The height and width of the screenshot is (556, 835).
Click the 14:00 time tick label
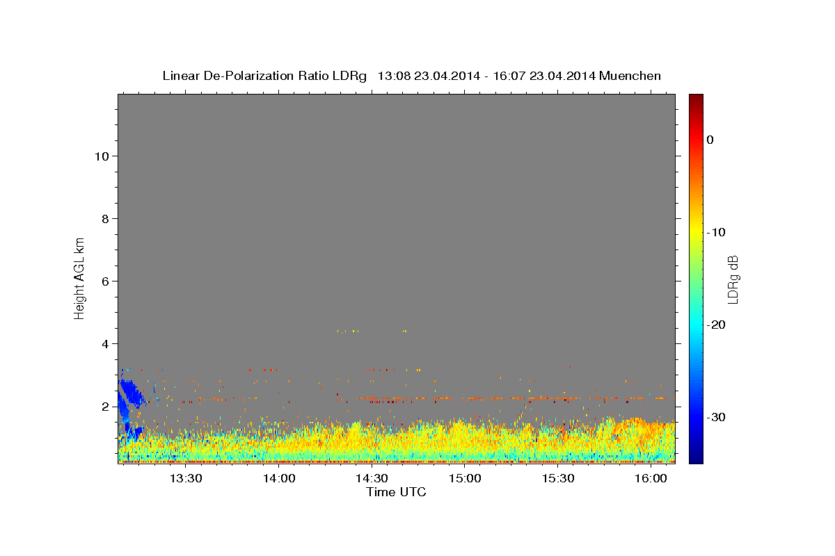pos(279,478)
